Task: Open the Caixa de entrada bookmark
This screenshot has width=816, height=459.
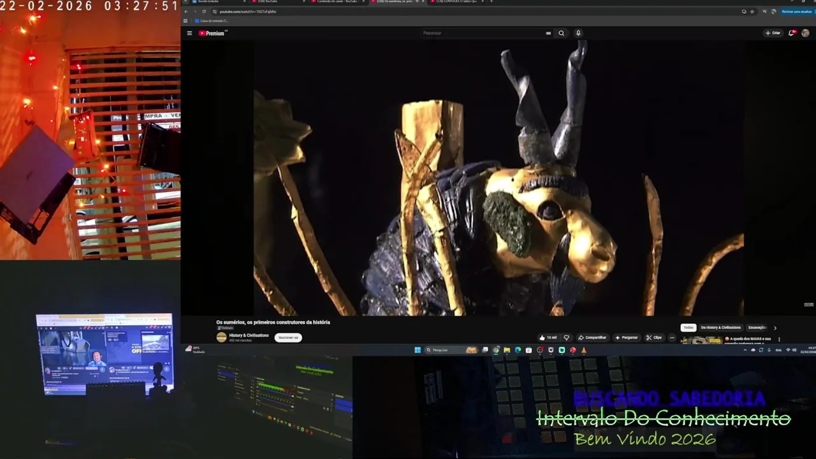Action: [x=212, y=21]
